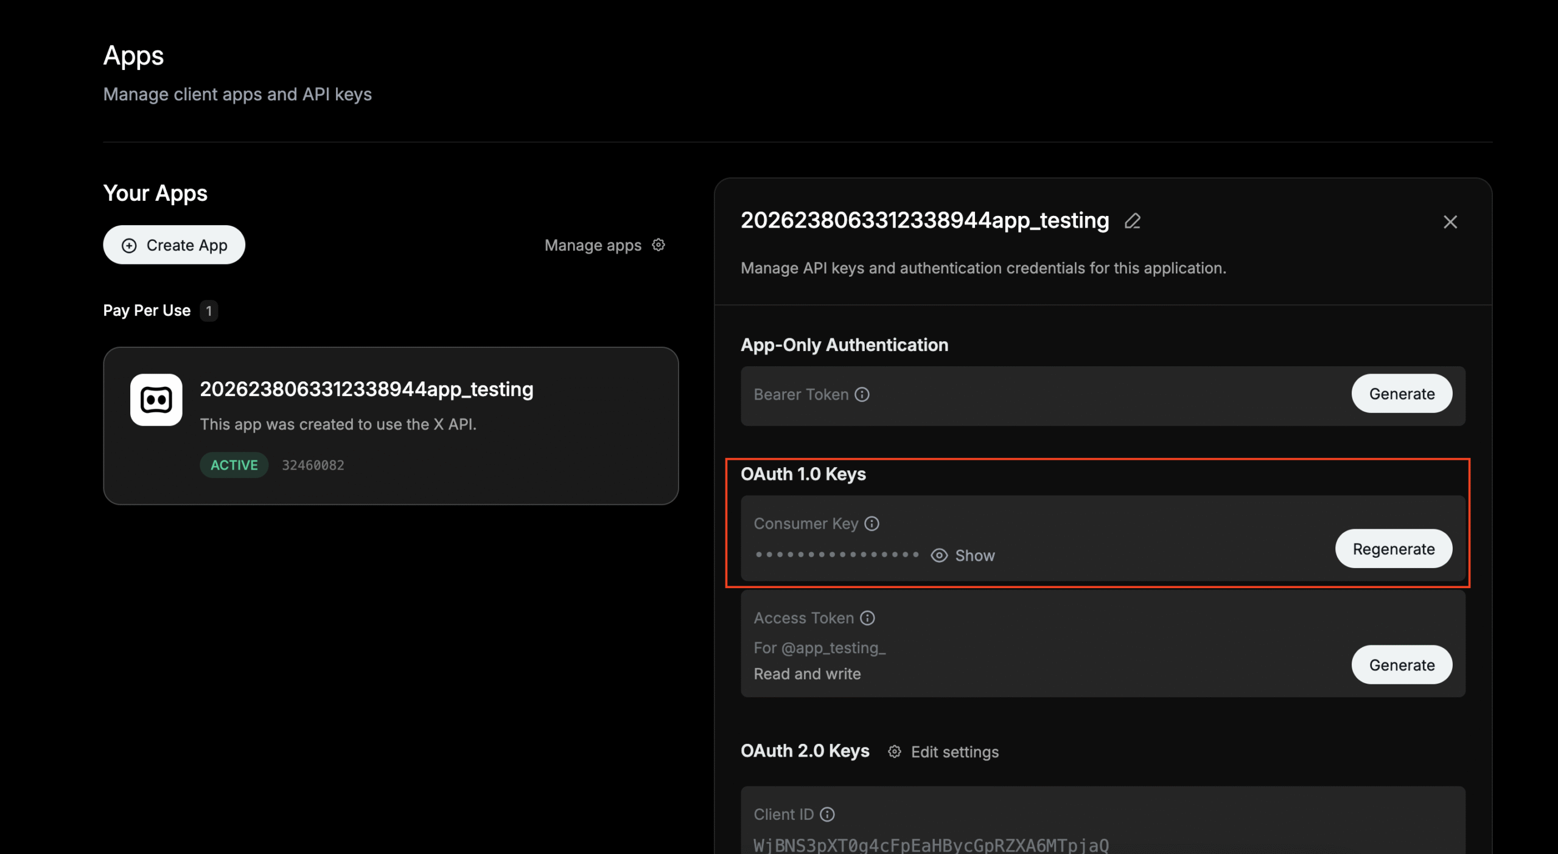This screenshot has height=854, width=1558.
Task: Click the pencil edit icon beside app name
Action: [x=1133, y=221]
